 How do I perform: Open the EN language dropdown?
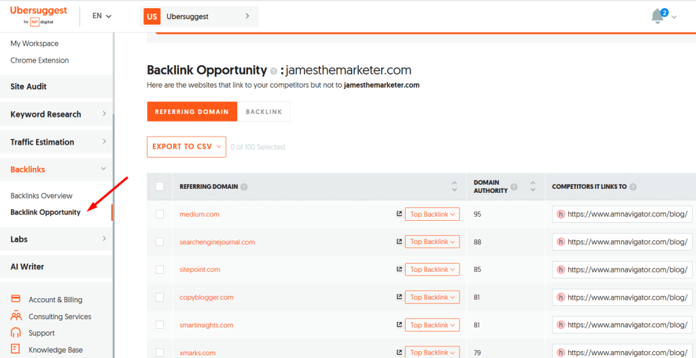[102, 16]
